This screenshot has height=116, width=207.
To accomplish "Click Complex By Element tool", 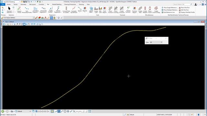I will click(x=74, y=10).
